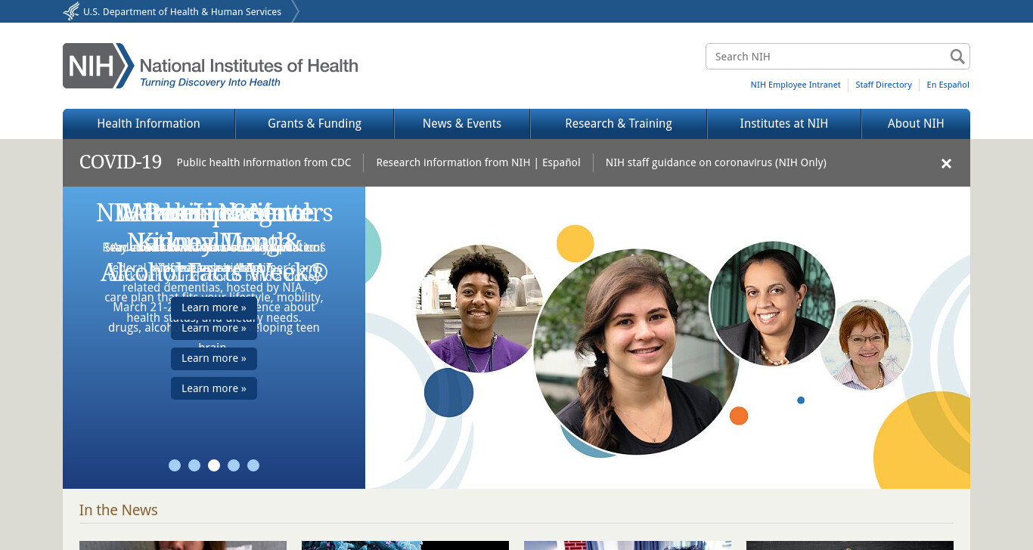Open the NIH logo home link

[x=210, y=66]
